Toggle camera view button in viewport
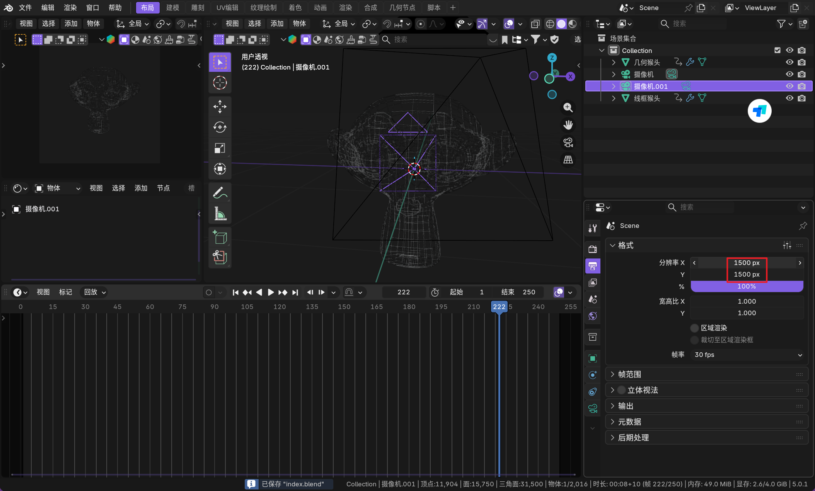The width and height of the screenshot is (815, 491). (x=568, y=143)
